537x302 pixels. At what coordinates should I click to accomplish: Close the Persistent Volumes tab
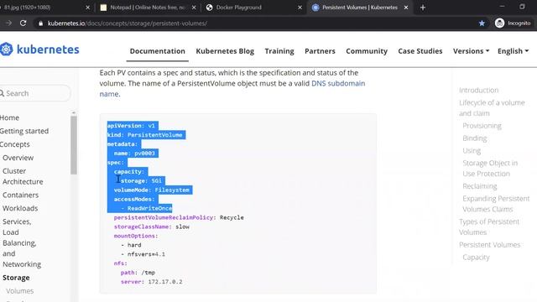406,8
